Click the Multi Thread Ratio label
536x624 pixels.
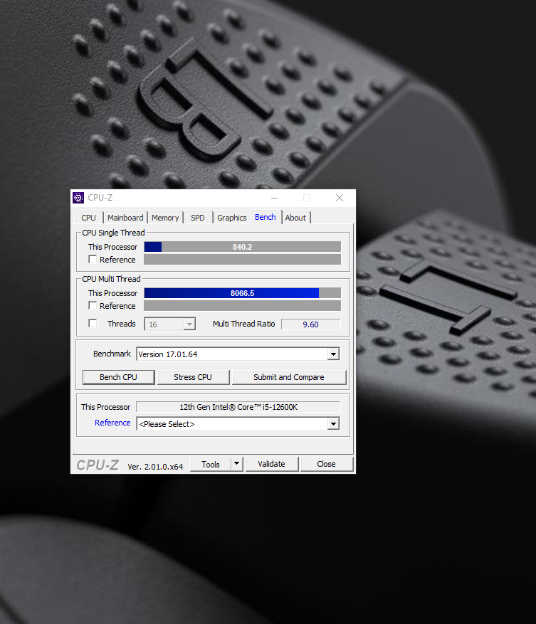(243, 324)
